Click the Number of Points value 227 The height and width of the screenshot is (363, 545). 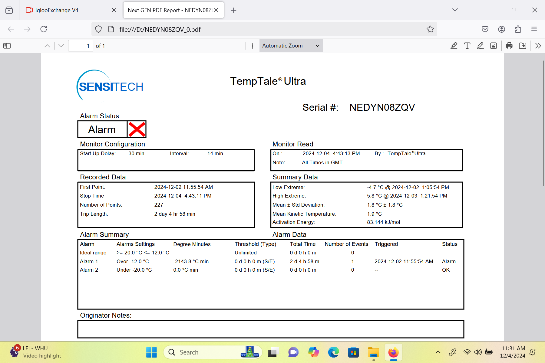159,205
